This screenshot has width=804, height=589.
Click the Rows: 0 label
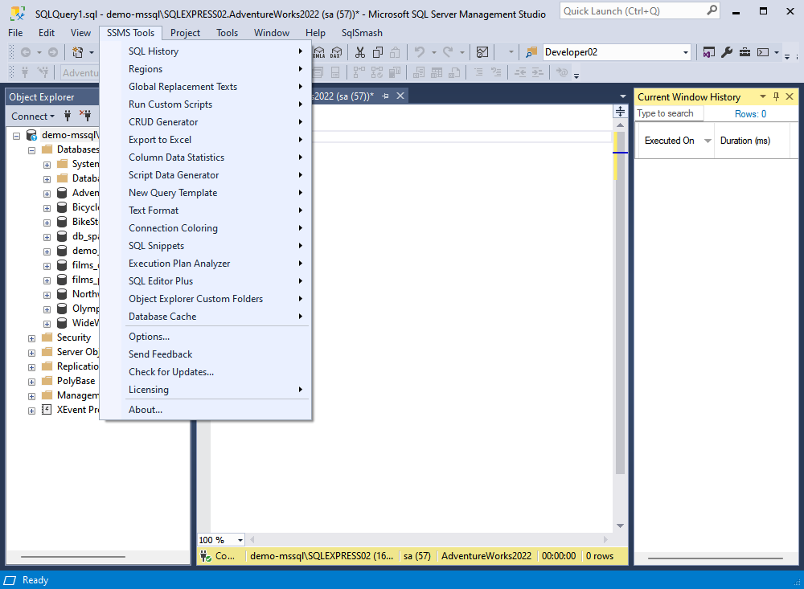point(750,114)
